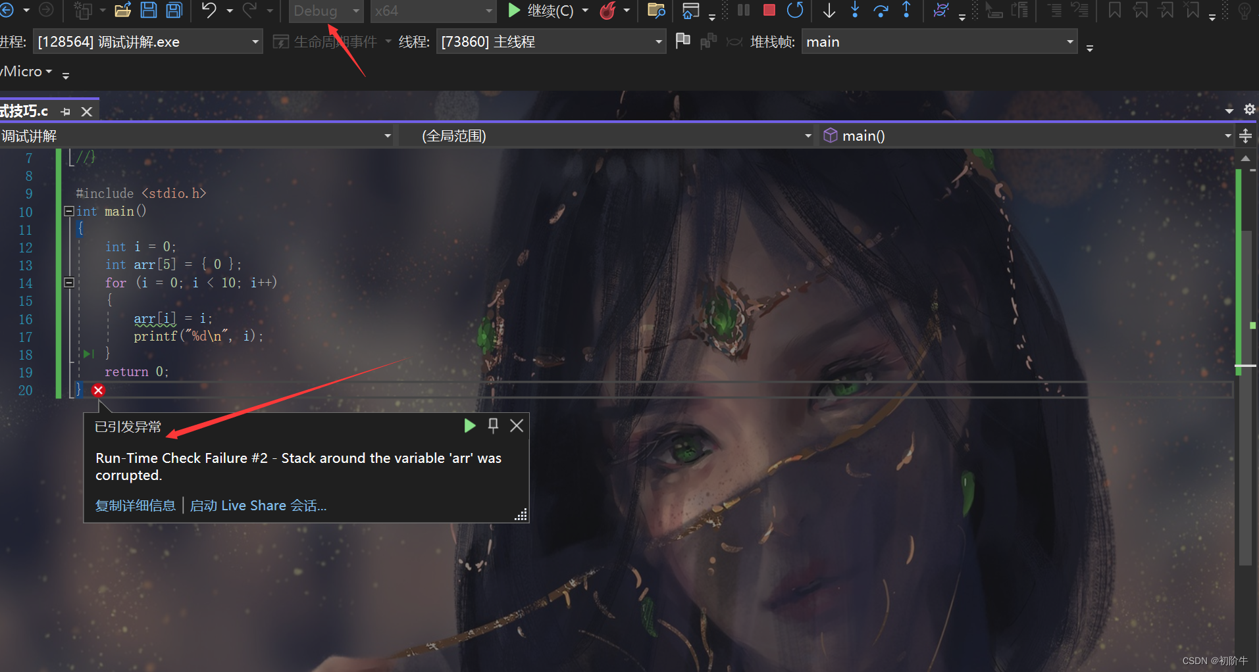1259x672 pixels.
Task: Click the light bulb suggestions icon
Action: click(1245, 11)
